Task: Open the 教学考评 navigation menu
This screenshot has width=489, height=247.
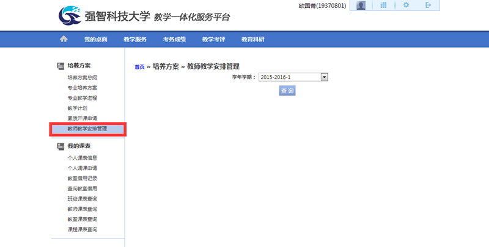Action: click(213, 39)
